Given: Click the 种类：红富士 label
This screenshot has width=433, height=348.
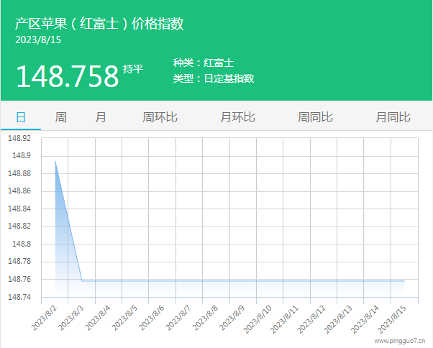Looking at the screenshot, I should click(x=203, y=63).
